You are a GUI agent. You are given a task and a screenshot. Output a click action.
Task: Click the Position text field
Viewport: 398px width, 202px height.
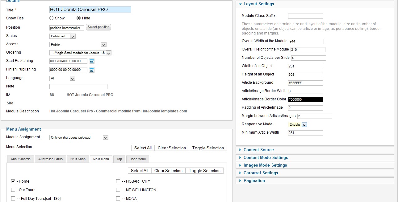coord(67,28)
